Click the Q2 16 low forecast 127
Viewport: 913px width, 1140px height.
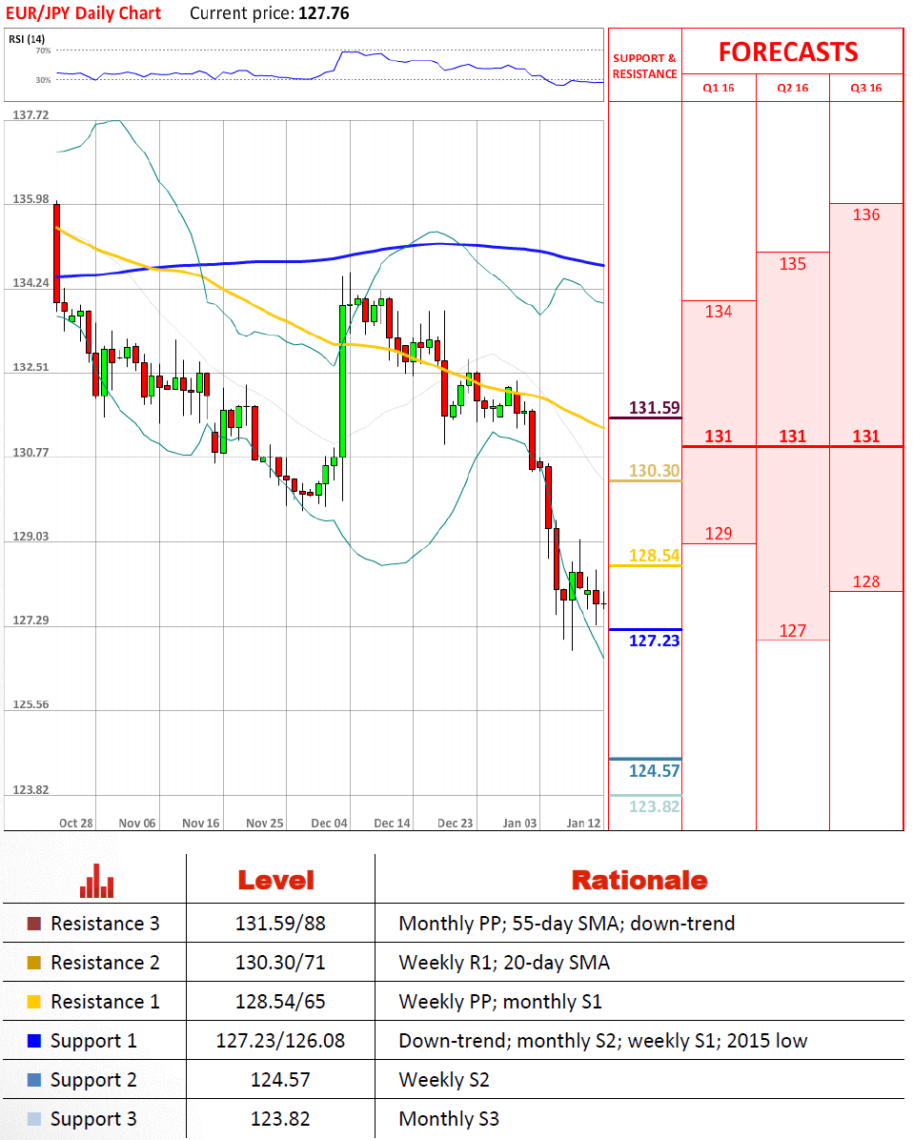(x=792, y=630)
